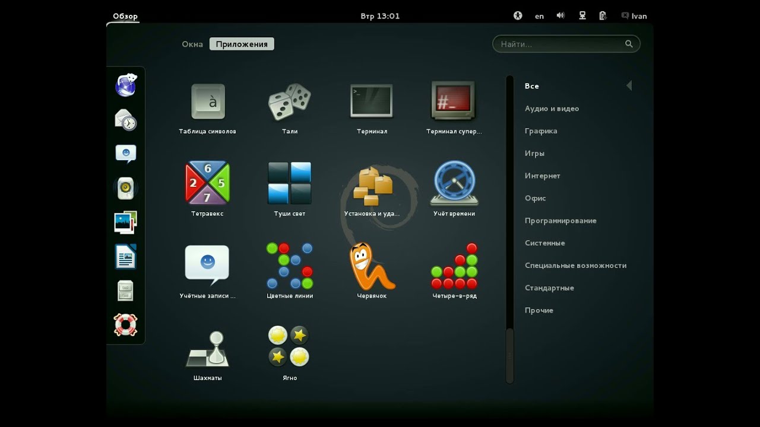The height and width of the screenshot is (427, 760).
Task: Click the magnifier icon in the search box
Action: pos(629,44)
